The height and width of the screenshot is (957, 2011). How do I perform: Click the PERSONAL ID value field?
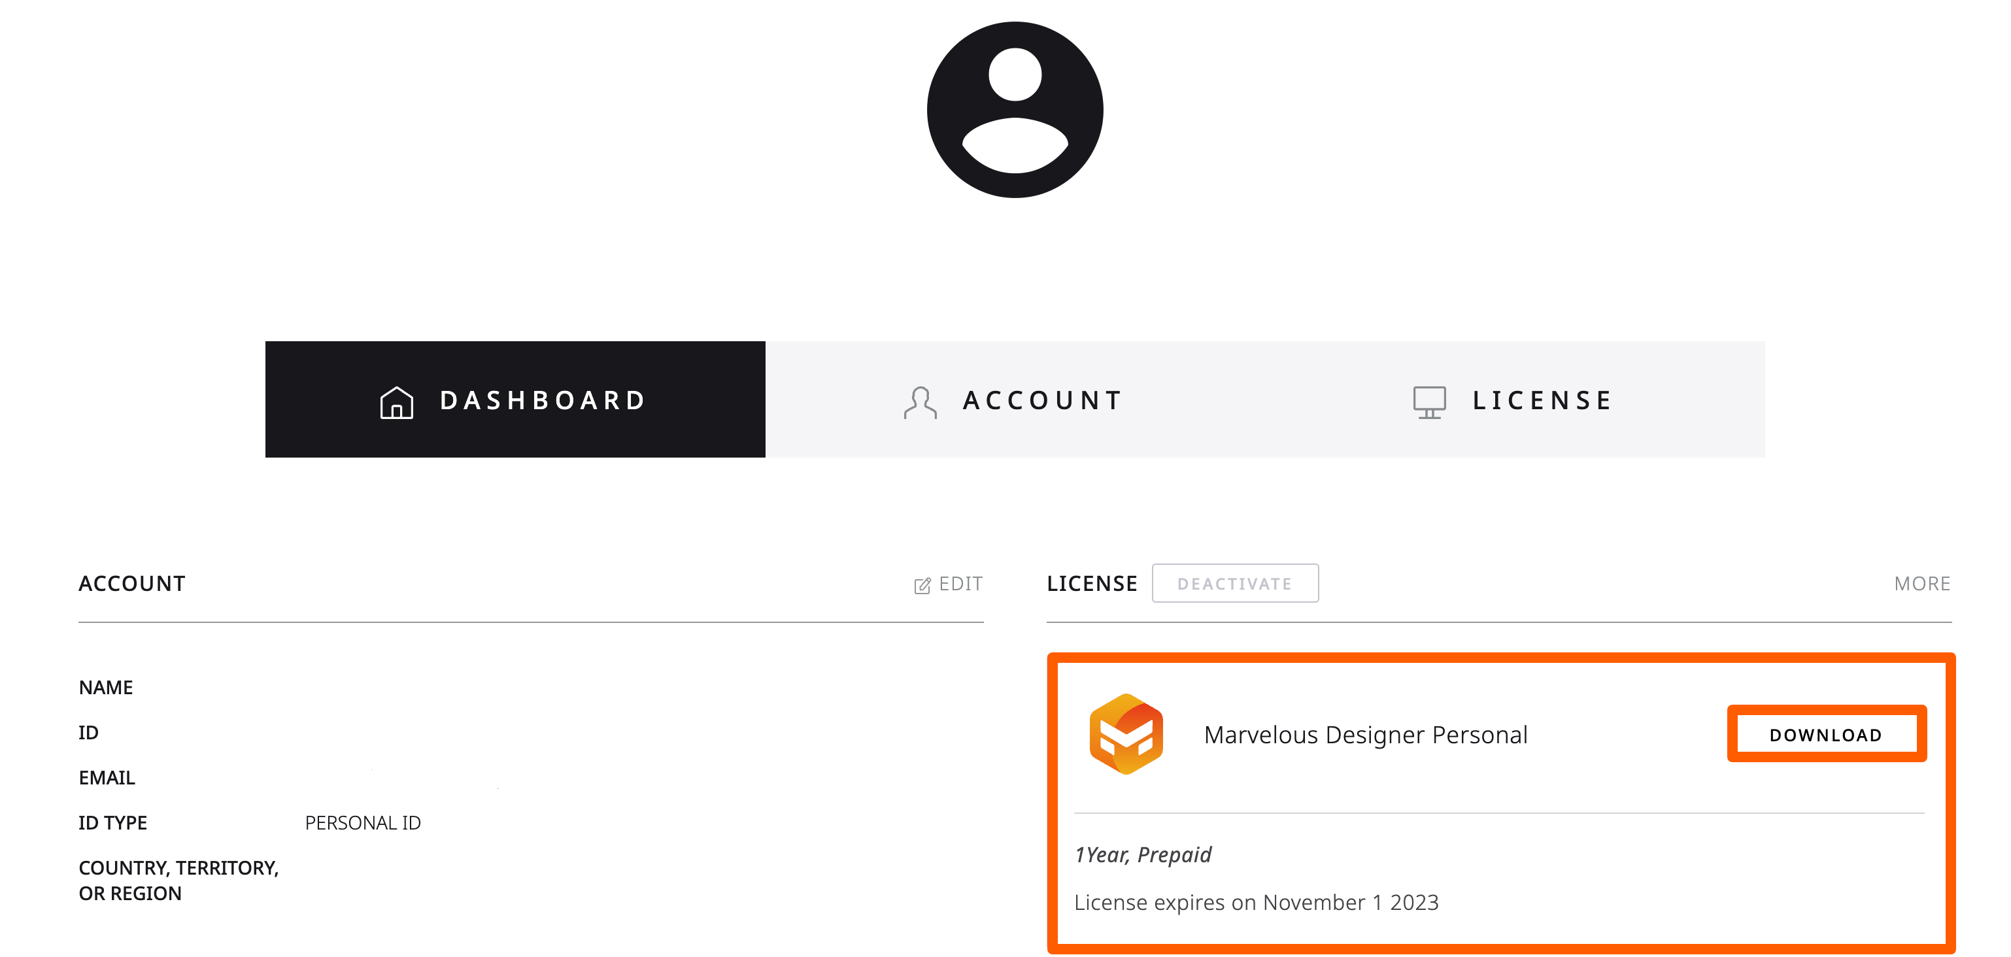[362, 822]
